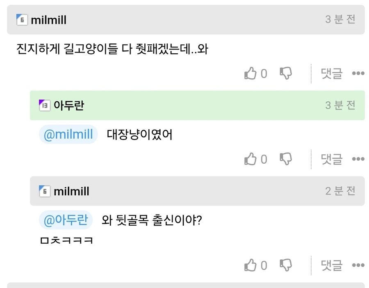The width and height of the screenshot is (369, 288).
Task: Open the more options menu on 아두란's reply
Action: (358, 160)
